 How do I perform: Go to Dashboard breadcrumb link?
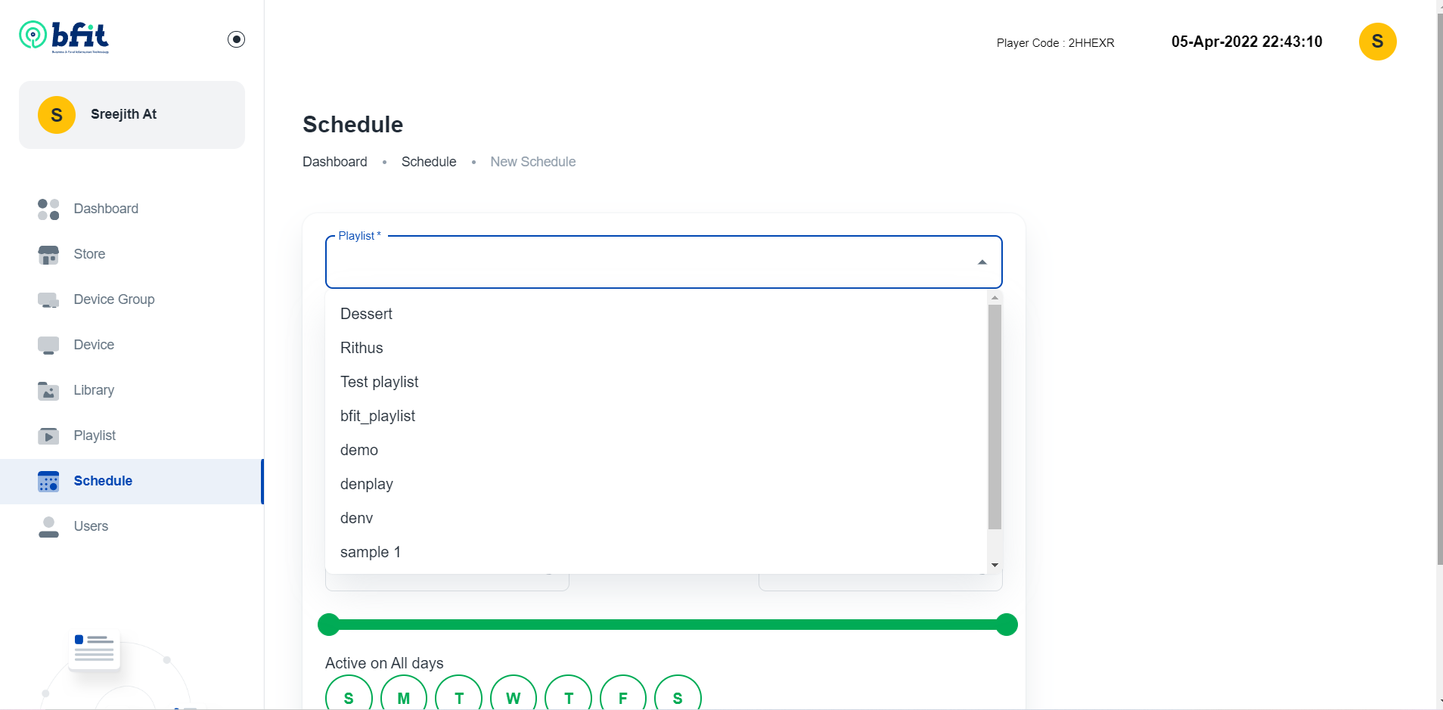334,162
